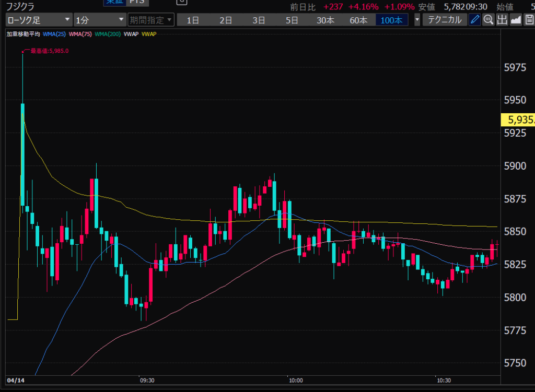Click the save chart settings icon
The image size is (535, 392).
tap(529, 20)
